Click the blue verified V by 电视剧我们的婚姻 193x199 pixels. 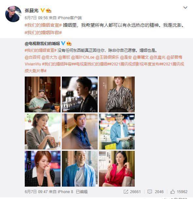coord(63,43)
